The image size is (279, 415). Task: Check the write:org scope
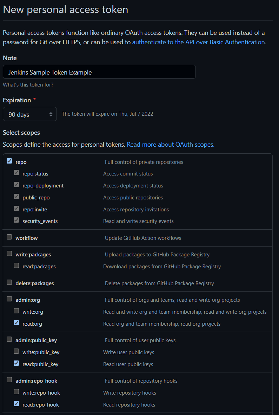coord(16,311)
